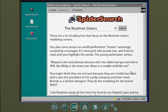Click the sentence mentioning MapleCrisps

click(94, 92)
